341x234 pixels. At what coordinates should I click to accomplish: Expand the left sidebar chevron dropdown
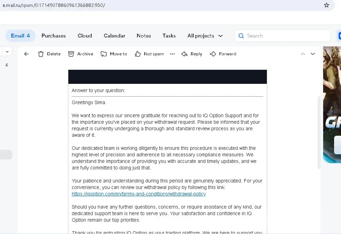pyautogui.click(x=7, y=52)
